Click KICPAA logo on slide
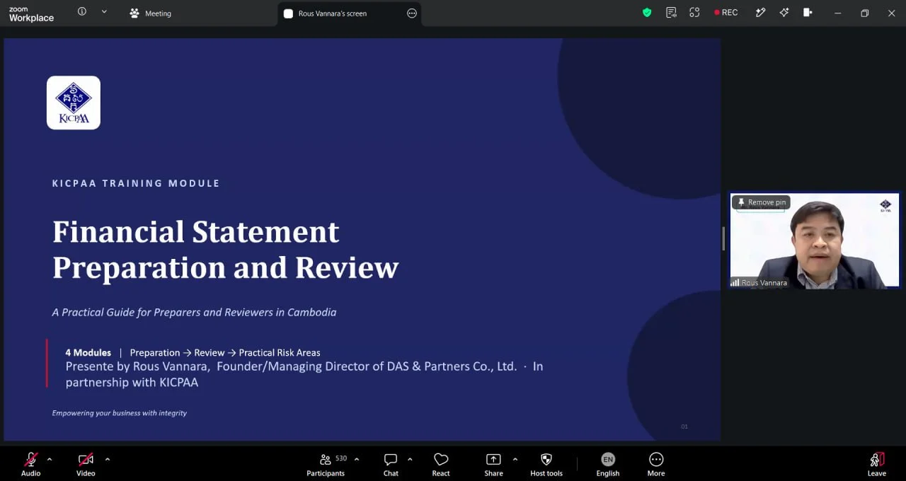The height and width of the screenshot is (481, 906). click(74, 103)
